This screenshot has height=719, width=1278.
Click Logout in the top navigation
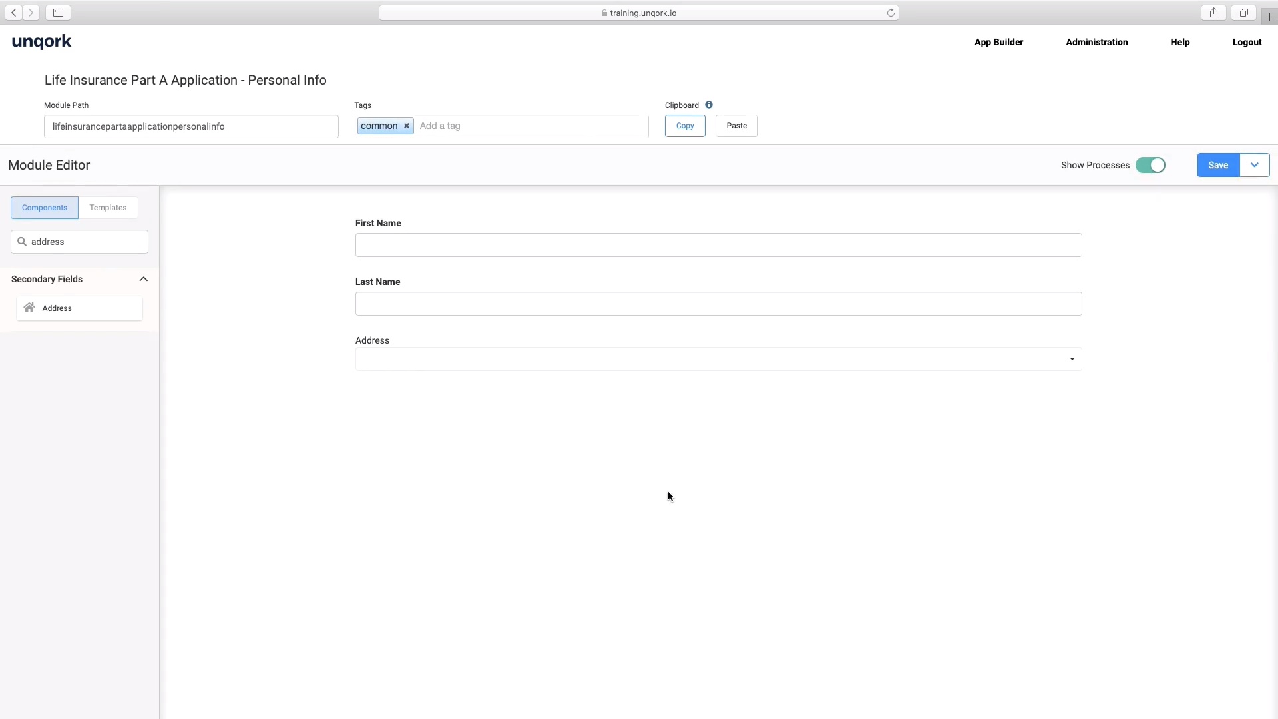pos(1247,42)
